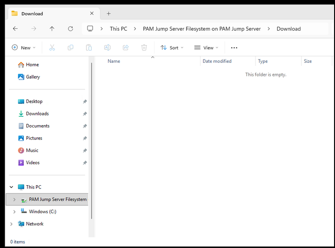This screenshot has height=248, width=335.
Task: Click the Cut scissors icon
Action: pyautogui.click(x=52, y=47)
